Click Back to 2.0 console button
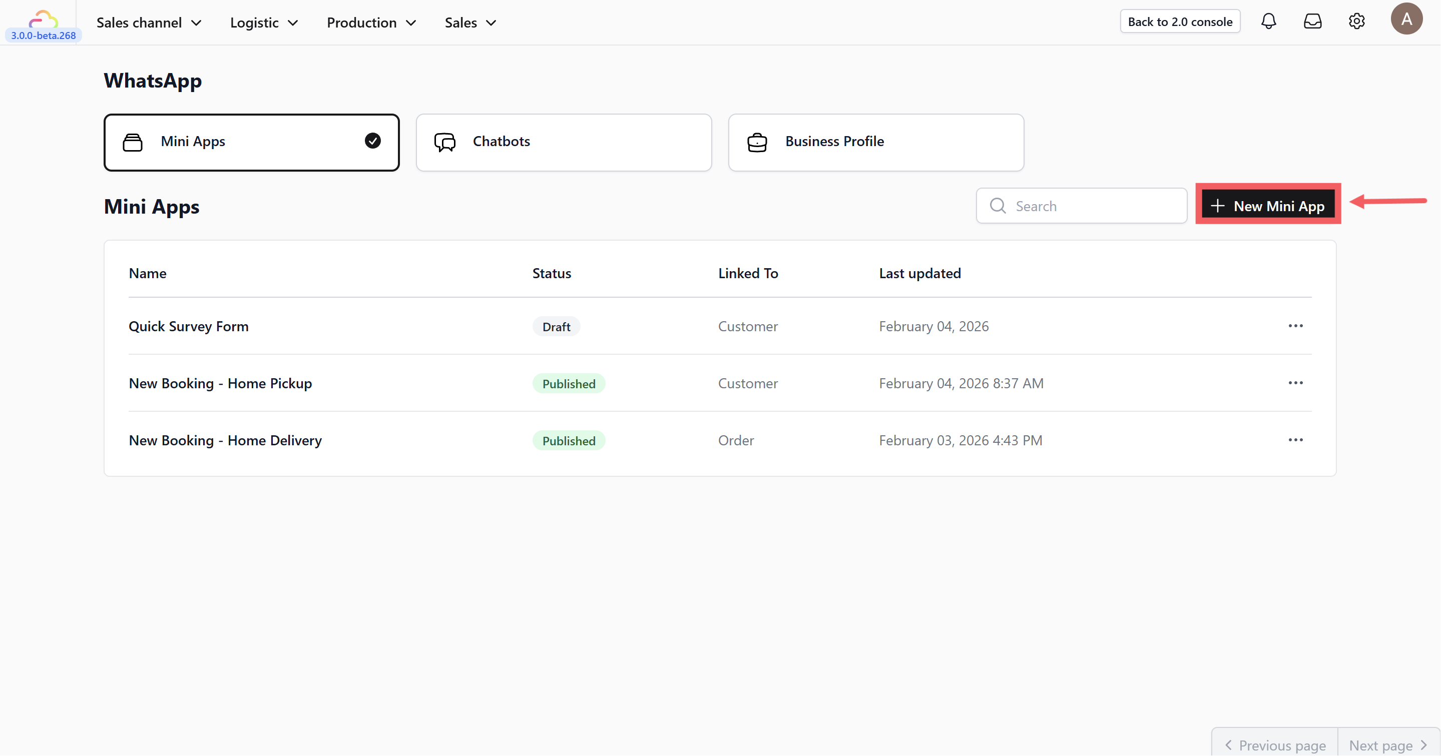Screen dimensions: 1441x756 coord(1180,21)
